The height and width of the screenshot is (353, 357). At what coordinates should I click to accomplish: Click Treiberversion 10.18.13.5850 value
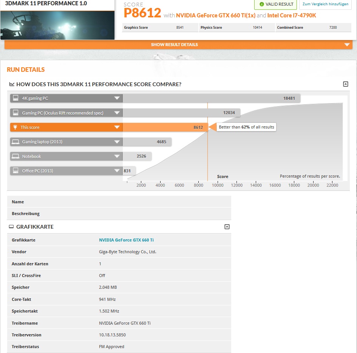tap(112, 335)
